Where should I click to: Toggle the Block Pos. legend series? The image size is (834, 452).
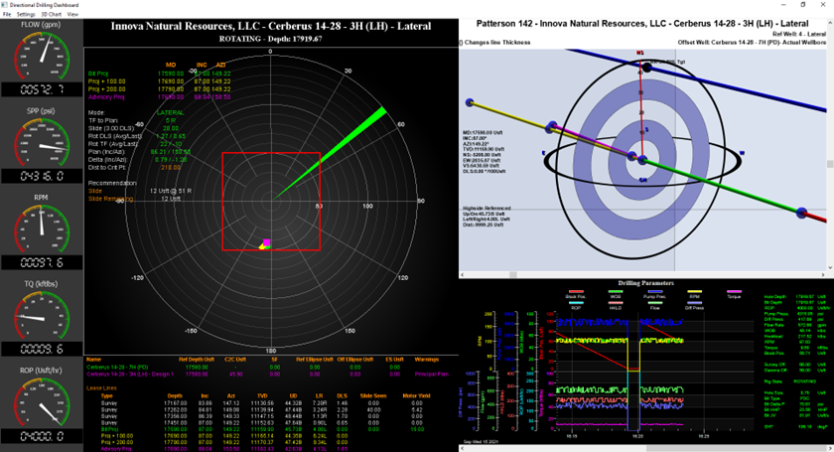pos(576,297)
